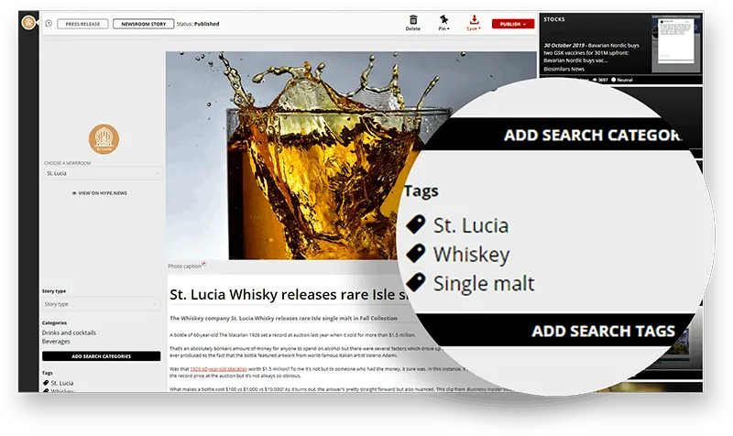
Task: Click the St. Lucia tag in the left panel
Action: coord(58,383)
